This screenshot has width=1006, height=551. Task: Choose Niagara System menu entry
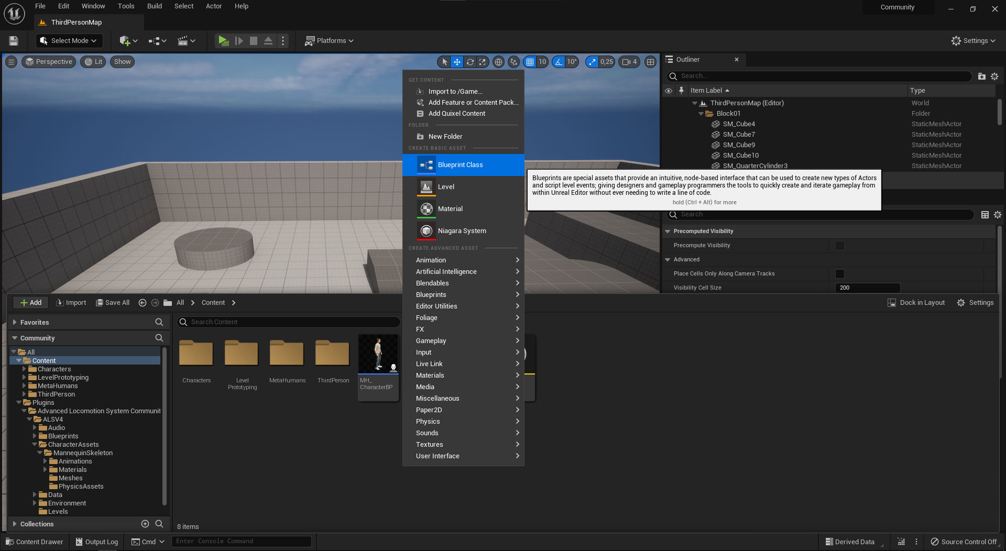point(463,231)
